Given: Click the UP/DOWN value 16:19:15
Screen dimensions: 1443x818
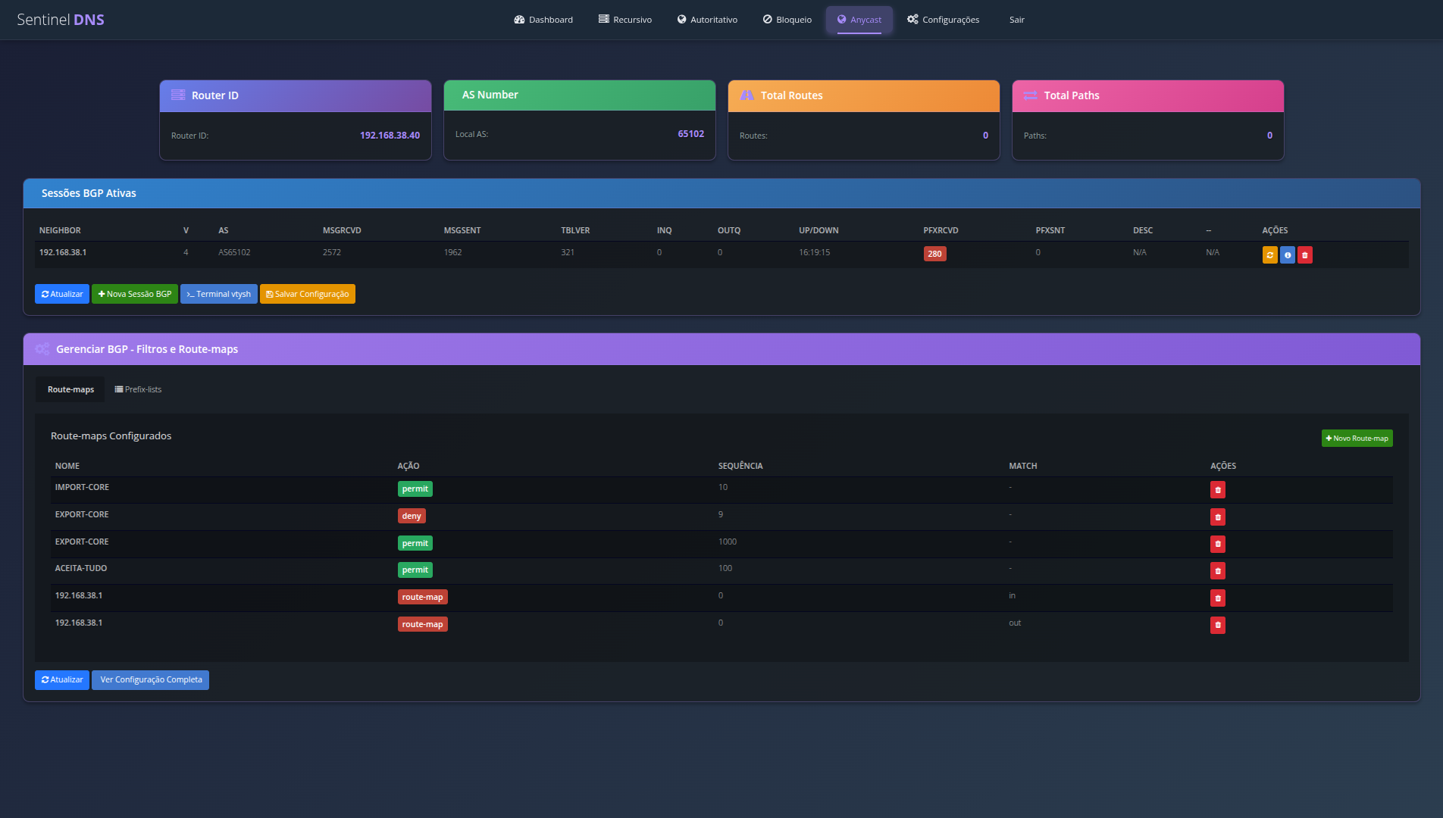Looking at the screenshot, I should (814, 253).
